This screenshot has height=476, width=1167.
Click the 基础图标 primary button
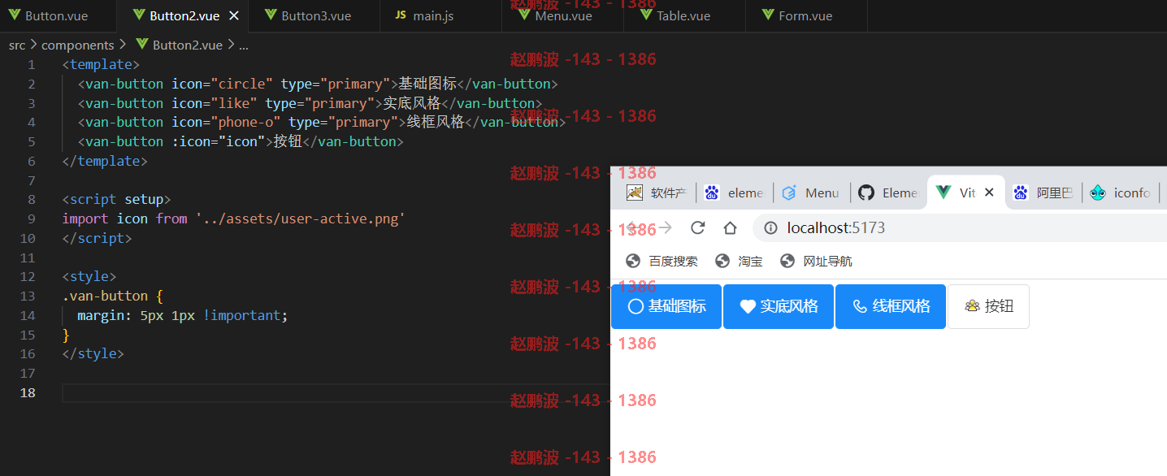click(666, 306)
